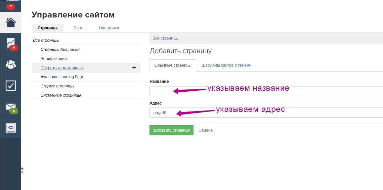Click the Все страницы breadcrumb link
This screenshot has width=383, height=190.
tap(165, 38)
